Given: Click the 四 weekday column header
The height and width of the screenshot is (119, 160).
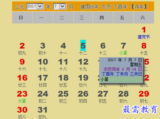Looking at the screenshot, I should click(x=103, y=18).
